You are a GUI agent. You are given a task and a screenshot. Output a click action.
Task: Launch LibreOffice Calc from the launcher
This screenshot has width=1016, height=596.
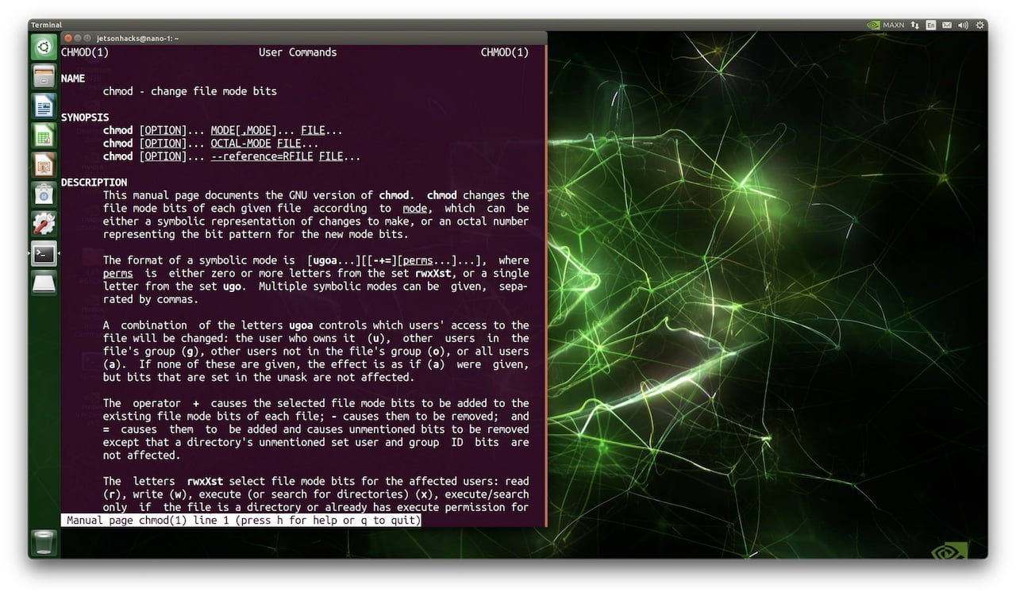tap(43, 135)
